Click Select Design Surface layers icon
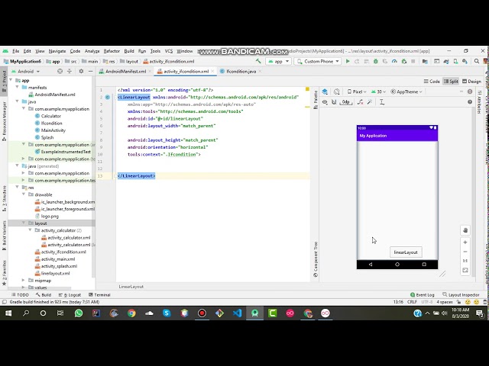The width and height of the screenshot is (489, 366). click(325, 91)
